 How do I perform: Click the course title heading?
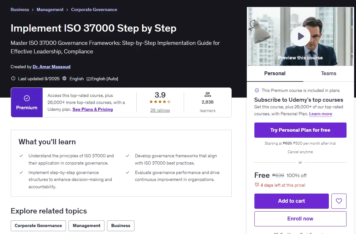tap(93, 28)
